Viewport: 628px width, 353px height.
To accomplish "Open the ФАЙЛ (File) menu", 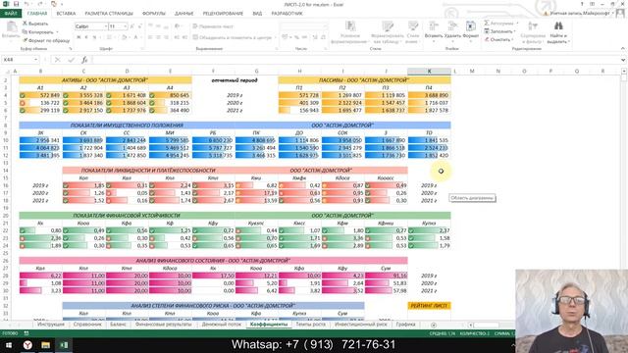I will (x=11, y=14).
